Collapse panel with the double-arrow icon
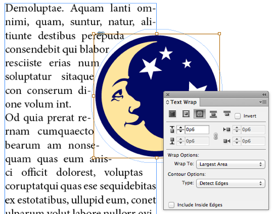274x214 pixels. tap(264, 94)
